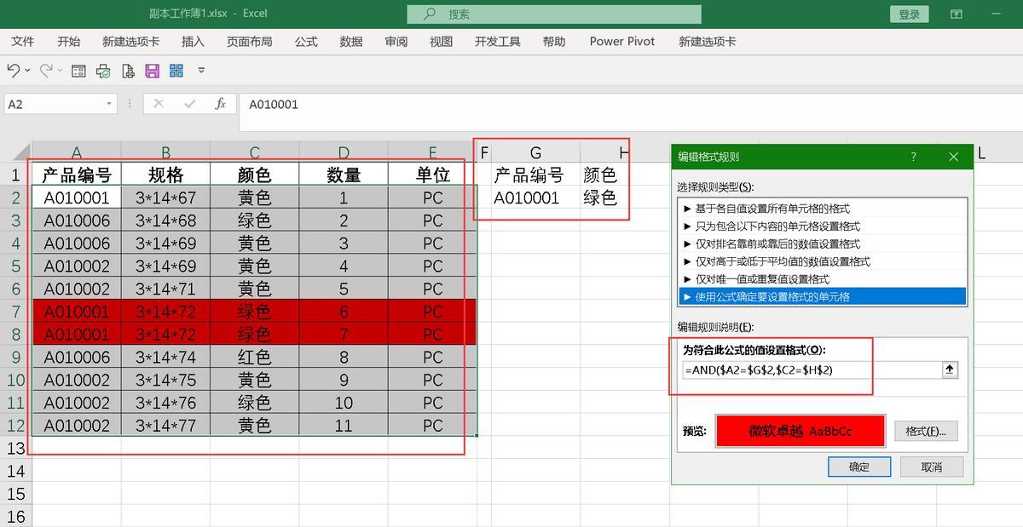1023x527 pixels.
Task: Click cell D11 containing 10
Action: (x=344, y=402)
